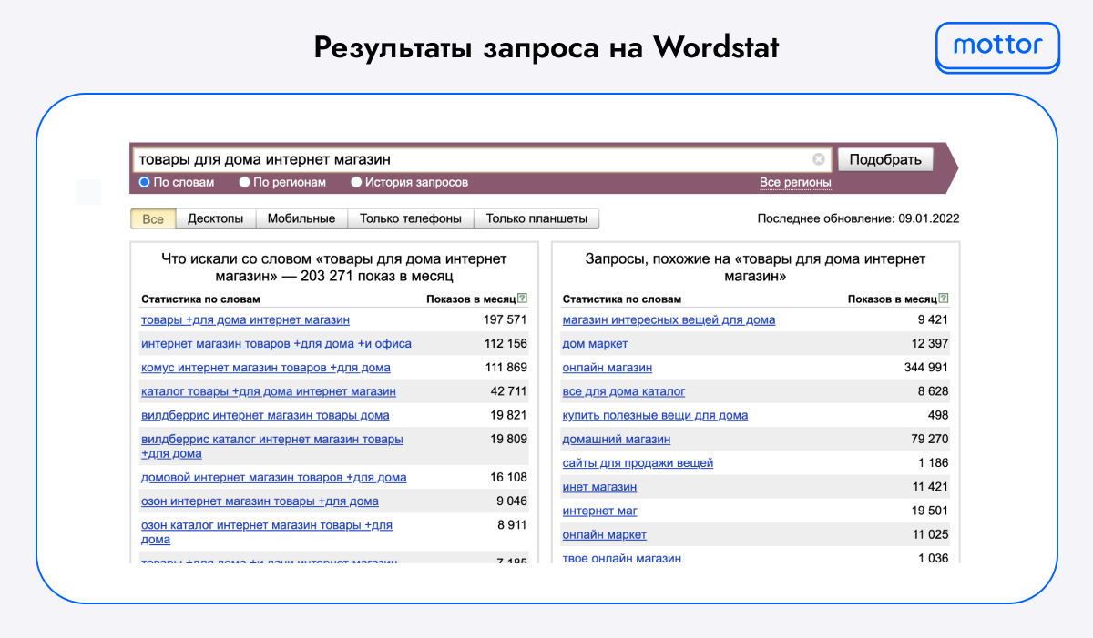The height and width of the screenshot is (638, 1093).
Task: Clear the search field with the X icon
Action: (x=819, y=159)
